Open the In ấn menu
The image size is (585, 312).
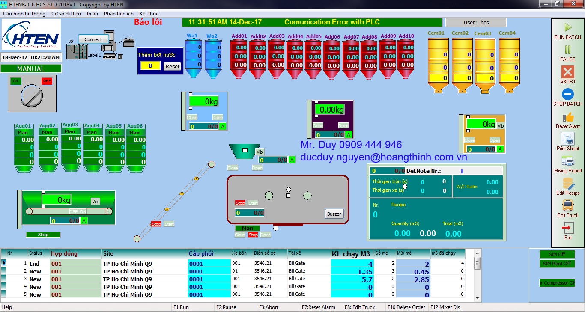(x=93, y=14)
